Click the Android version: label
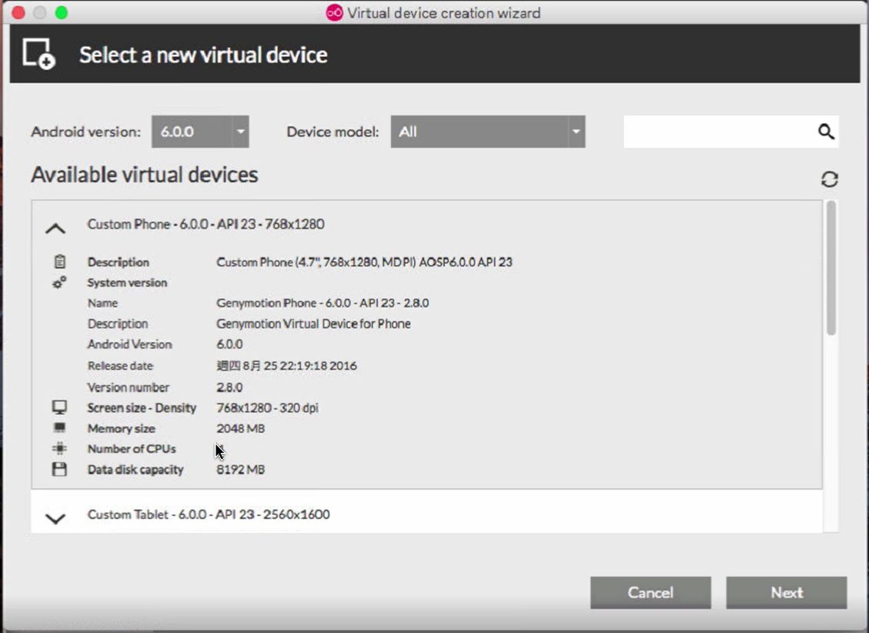 [x=86, y=132]
